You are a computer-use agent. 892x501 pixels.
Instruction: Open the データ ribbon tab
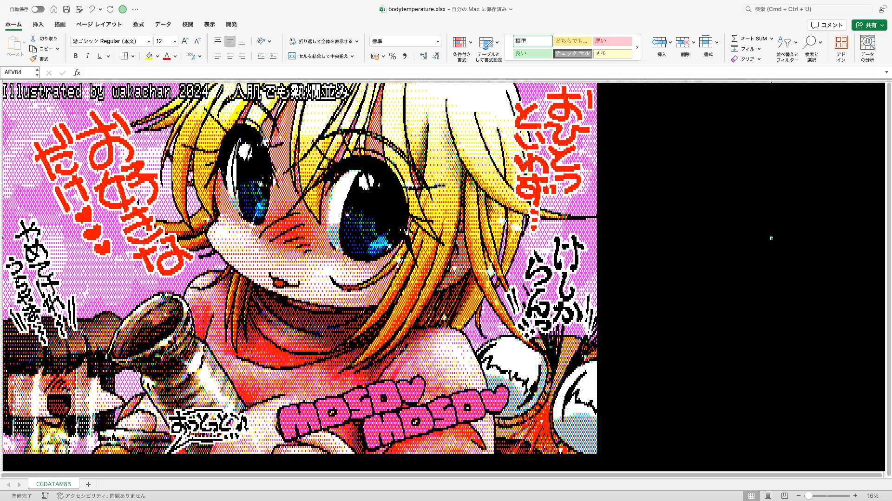(x=163, y=25)
